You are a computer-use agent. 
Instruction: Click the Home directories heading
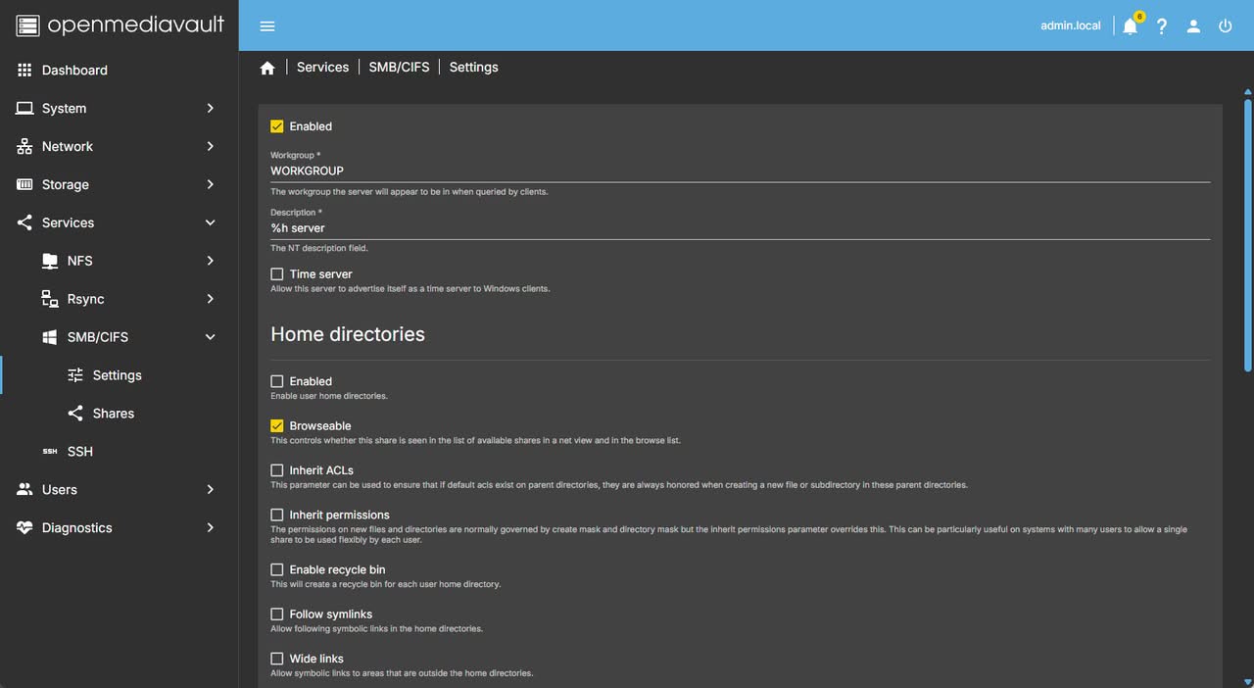[348, 334]
